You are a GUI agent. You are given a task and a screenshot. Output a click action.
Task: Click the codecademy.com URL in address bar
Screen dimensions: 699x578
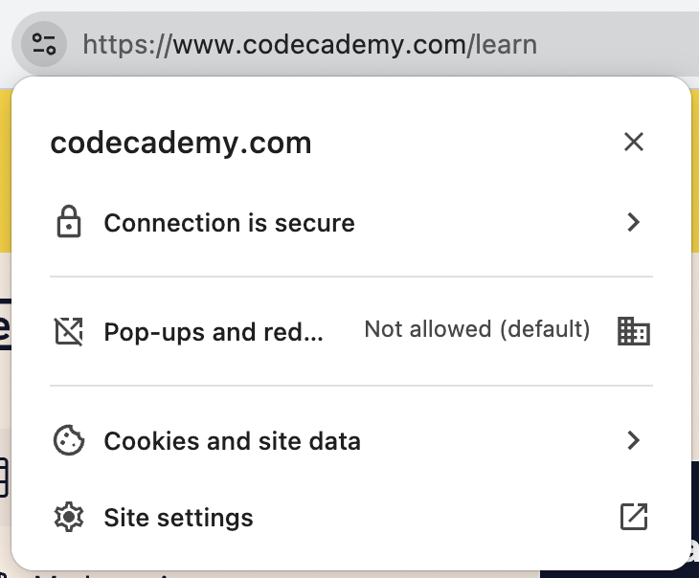coord(309,44)
